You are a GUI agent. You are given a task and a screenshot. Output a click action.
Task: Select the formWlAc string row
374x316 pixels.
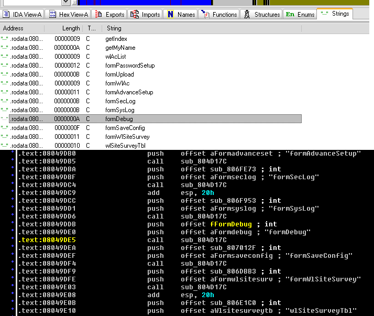pyautogui.click(x=151, y=83)
